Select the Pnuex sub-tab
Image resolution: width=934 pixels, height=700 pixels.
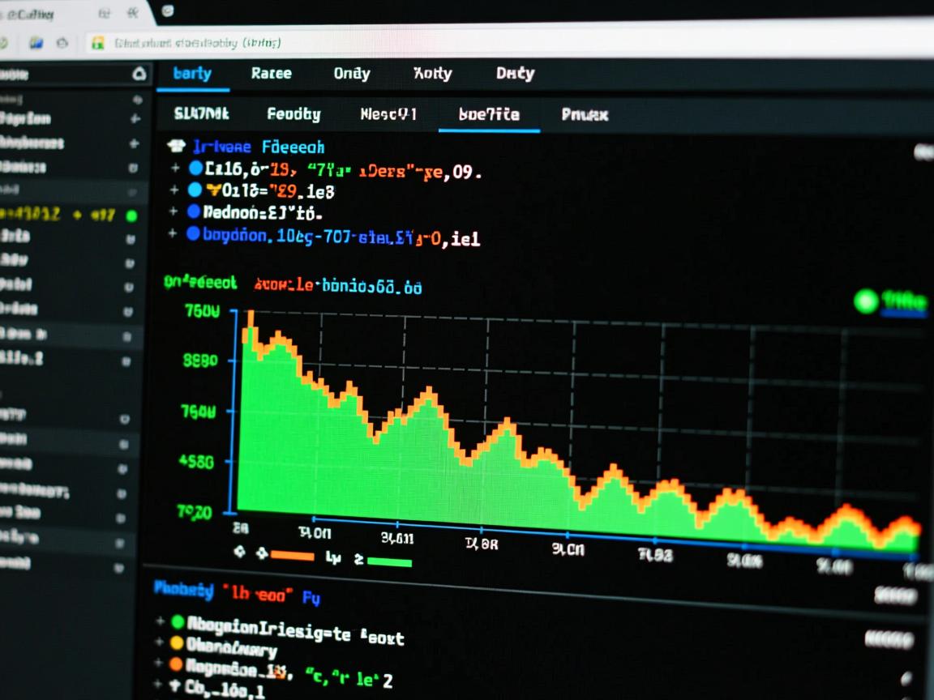pos(585,115)
